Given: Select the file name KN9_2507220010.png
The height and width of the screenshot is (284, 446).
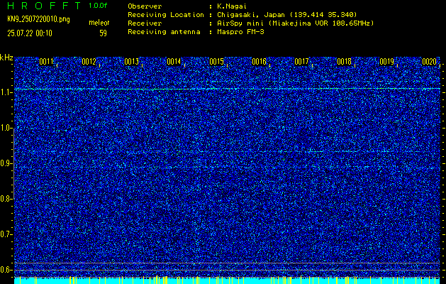Looking at the screenshot, I should point(38,20).
